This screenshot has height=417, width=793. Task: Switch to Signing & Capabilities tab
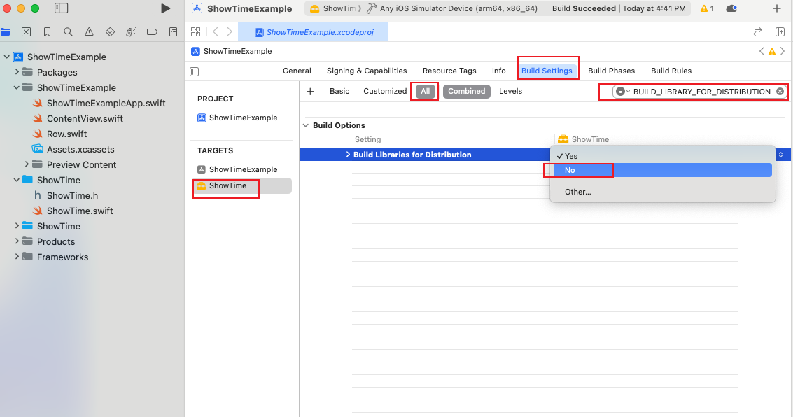click(367, 71)
